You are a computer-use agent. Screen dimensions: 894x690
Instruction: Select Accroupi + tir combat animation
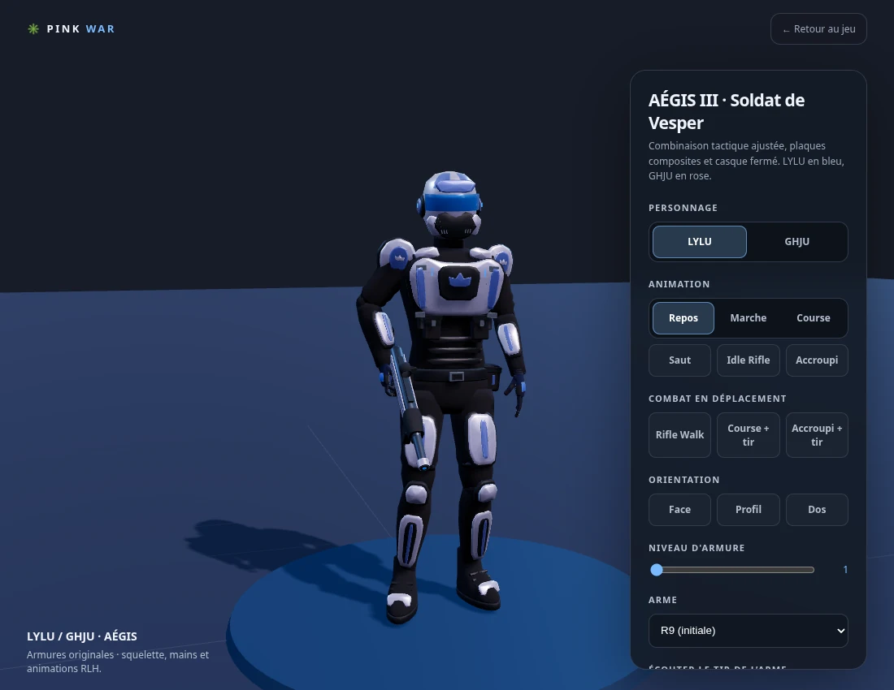tap(817, 435)
